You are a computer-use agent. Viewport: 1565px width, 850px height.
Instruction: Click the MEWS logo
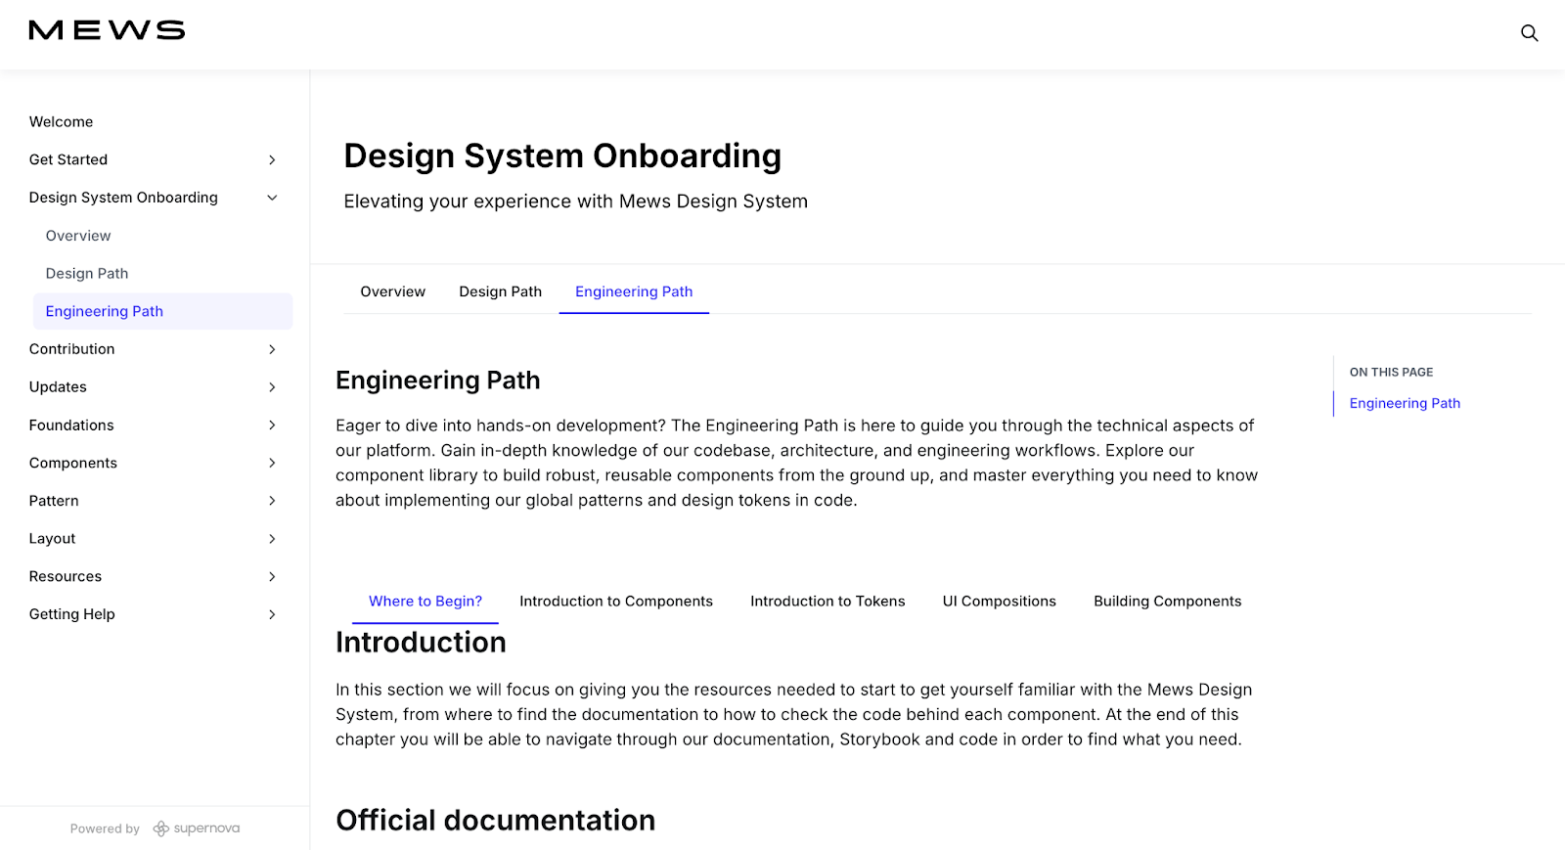tap(107, 30)
